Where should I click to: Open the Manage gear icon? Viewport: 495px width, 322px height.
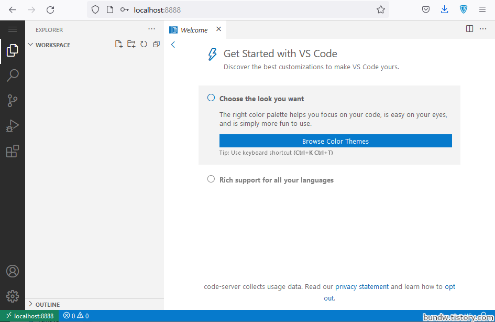[x=13, y=296]
